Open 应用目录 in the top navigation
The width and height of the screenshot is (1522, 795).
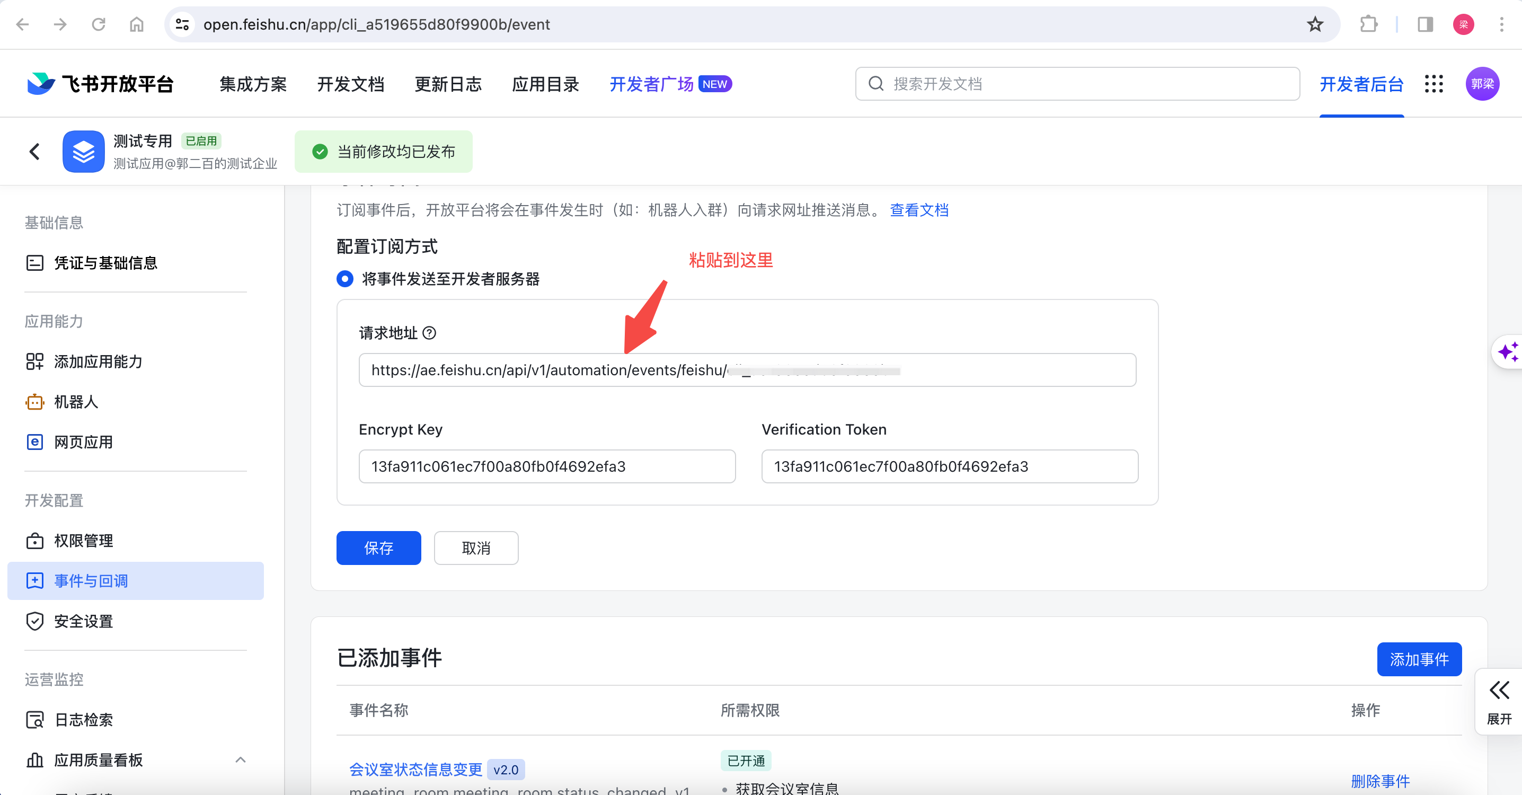point(545,84)
